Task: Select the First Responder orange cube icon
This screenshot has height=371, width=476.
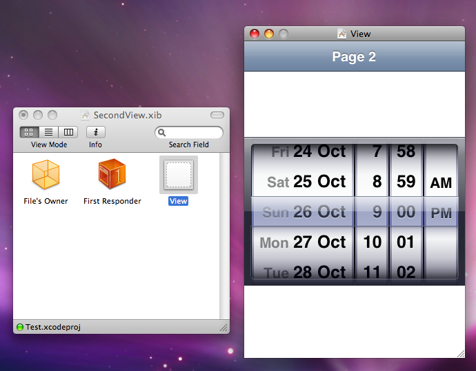Action: coord(112,173)
